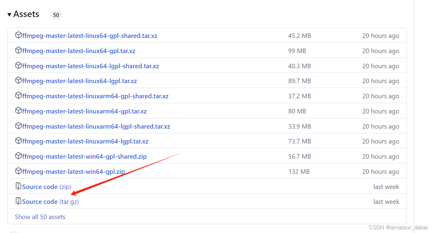Download Source code (tar.gz)
Viewport: 432px width, 233px height.
coord(51,202)
